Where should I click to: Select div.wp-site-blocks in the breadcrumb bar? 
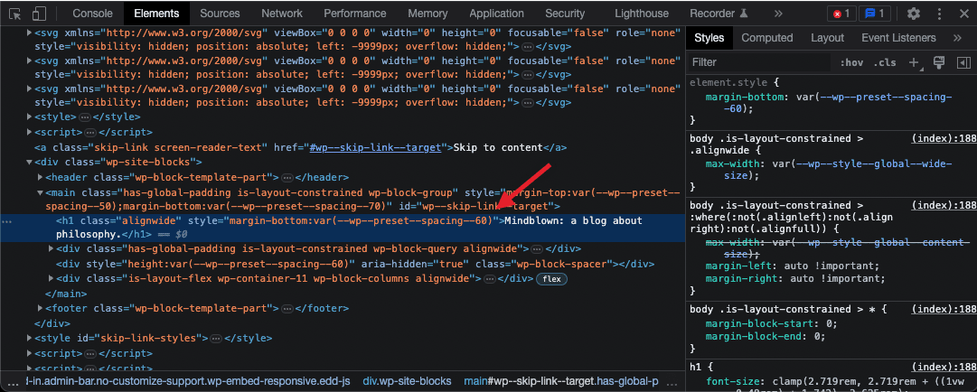pos(407,381)
